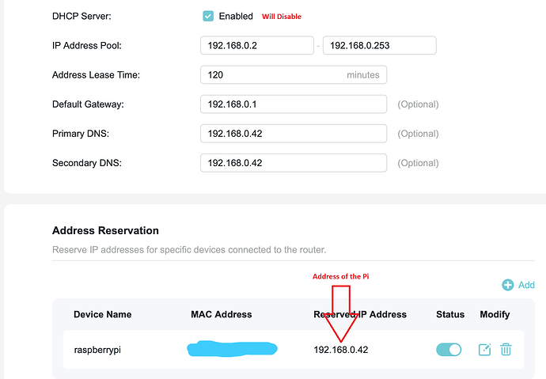Edit the raspberrypi reservation entry
This screenshot has width=546, height=379.
point(484,349)
